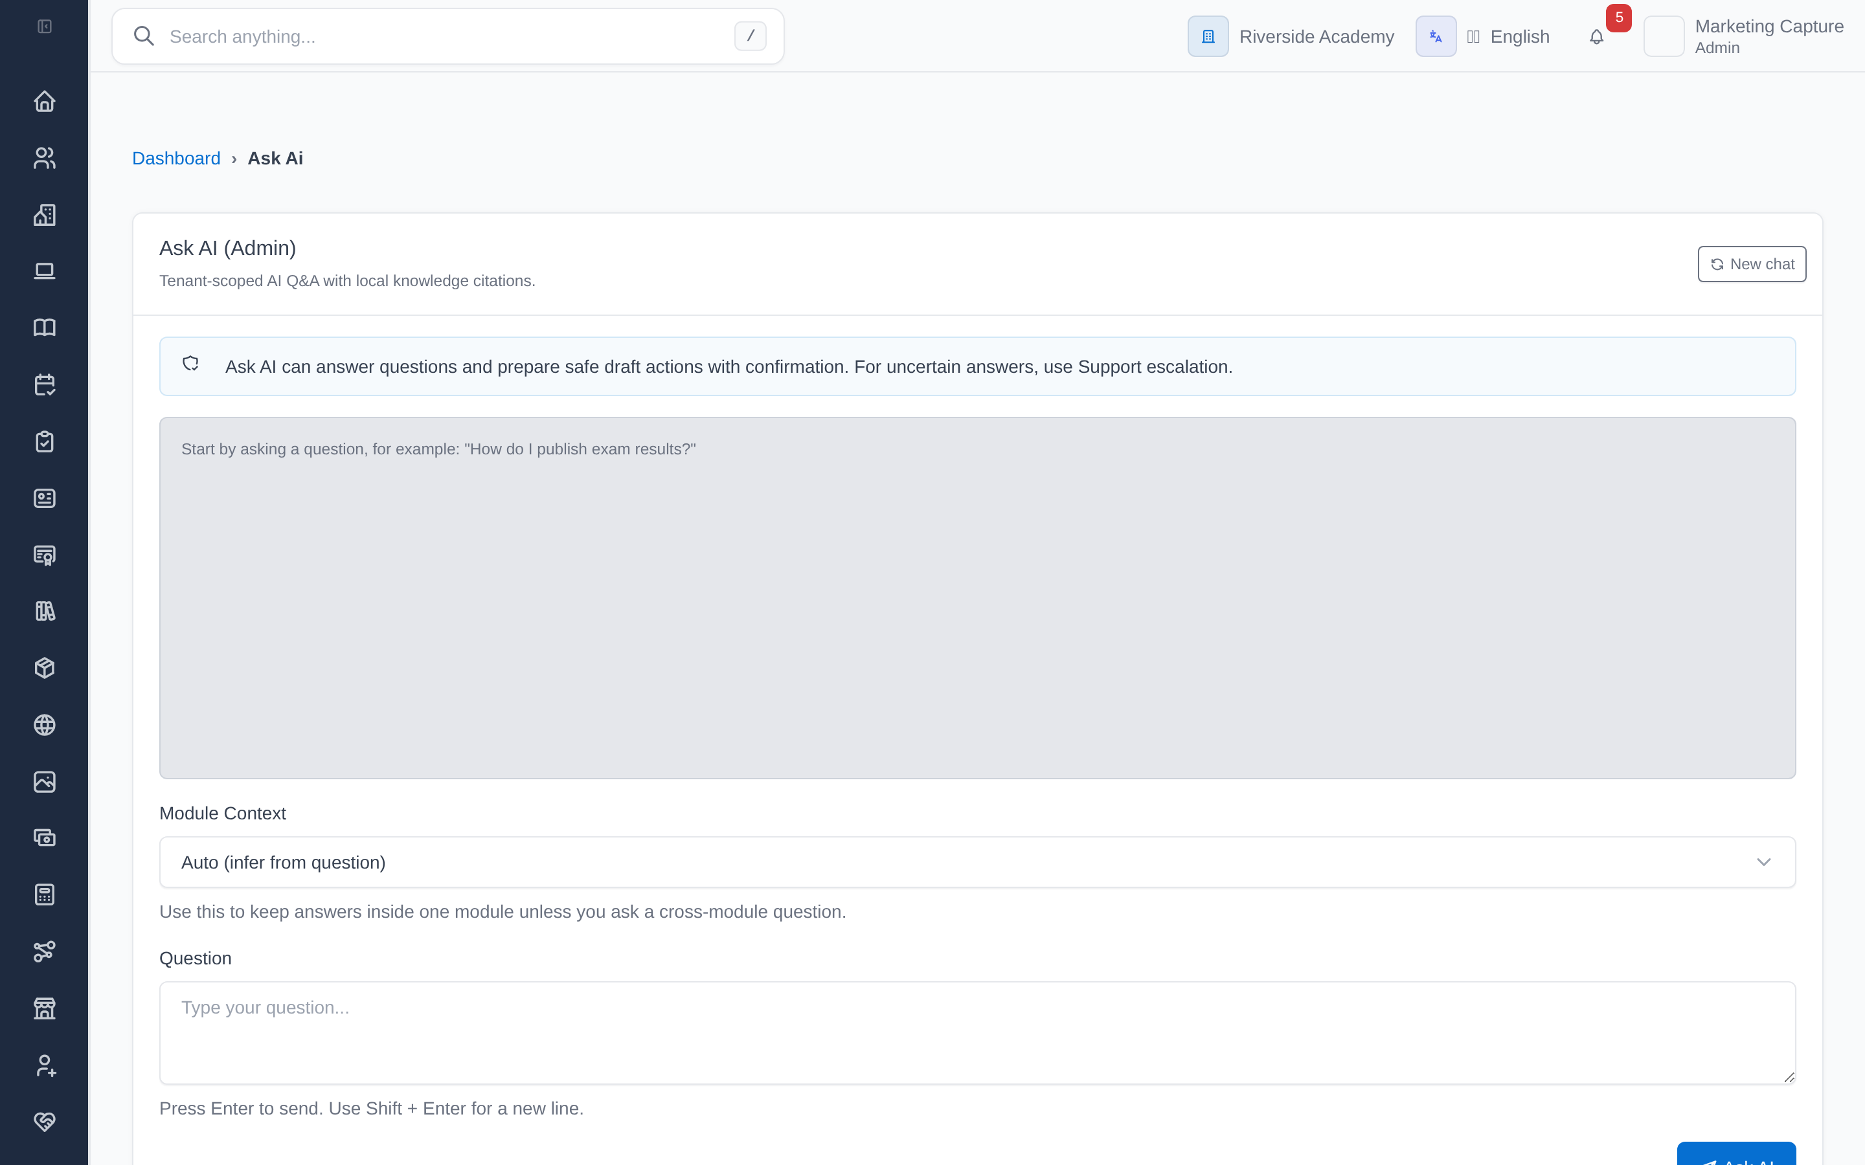This screenshot has width=1865, height=1165.
Task: Click the red notification count badge
Action: (x=1618, y=17)
